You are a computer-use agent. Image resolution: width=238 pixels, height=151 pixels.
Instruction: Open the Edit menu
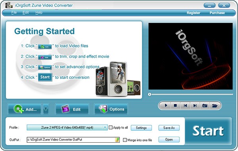[25, 13]
